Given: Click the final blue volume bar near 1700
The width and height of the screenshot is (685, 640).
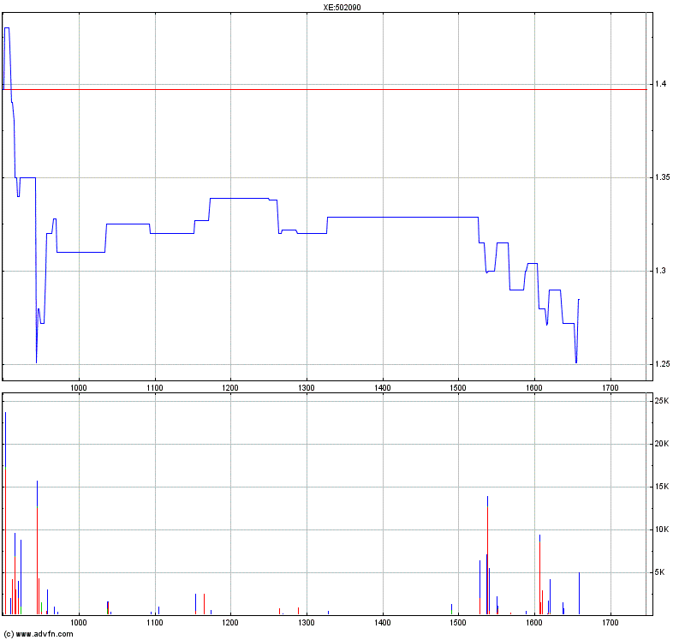Looking at the screenshot, I should tap(580, 593).
